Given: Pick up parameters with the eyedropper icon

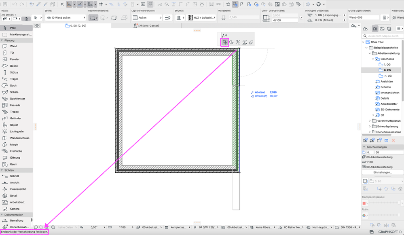Looking at the screenshot, I should (x=39, y=4).
